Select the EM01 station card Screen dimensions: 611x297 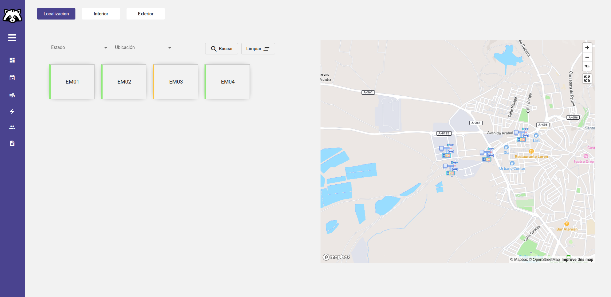click(x=72, y=82)
